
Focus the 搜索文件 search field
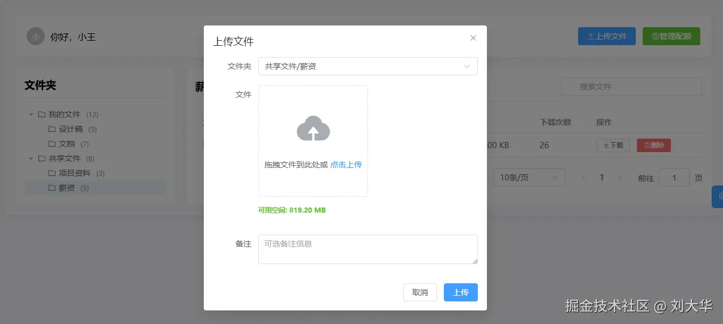[x=632, y=87]
